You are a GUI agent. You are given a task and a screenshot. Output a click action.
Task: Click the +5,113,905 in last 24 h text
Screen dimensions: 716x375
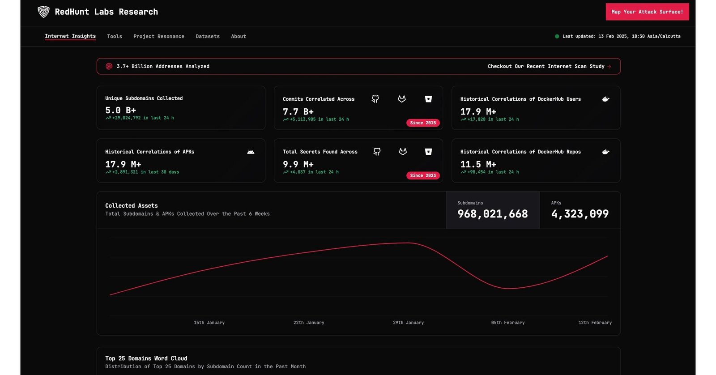click(x=320, y=119)
